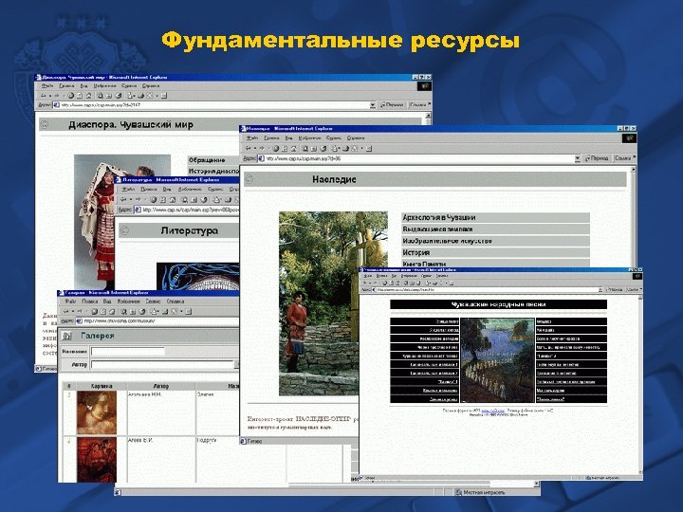683x512 pixels.
Task: Open Избранное menu in Диаспора window
Action: [105, 86]
